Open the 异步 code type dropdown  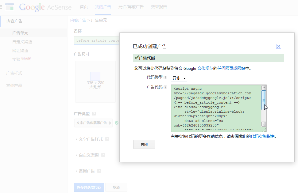click(179, 78)
